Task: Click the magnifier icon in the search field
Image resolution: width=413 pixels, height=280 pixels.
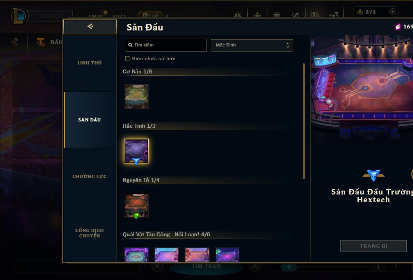Action: tap(130, 45)
